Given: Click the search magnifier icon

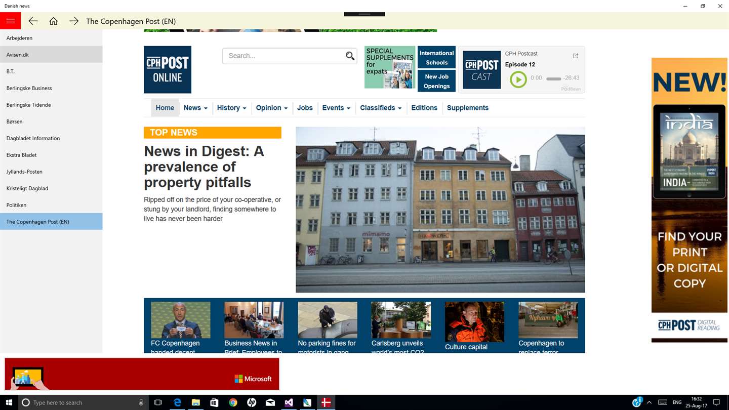Looking at the screenshot, I should coord(350,56).
